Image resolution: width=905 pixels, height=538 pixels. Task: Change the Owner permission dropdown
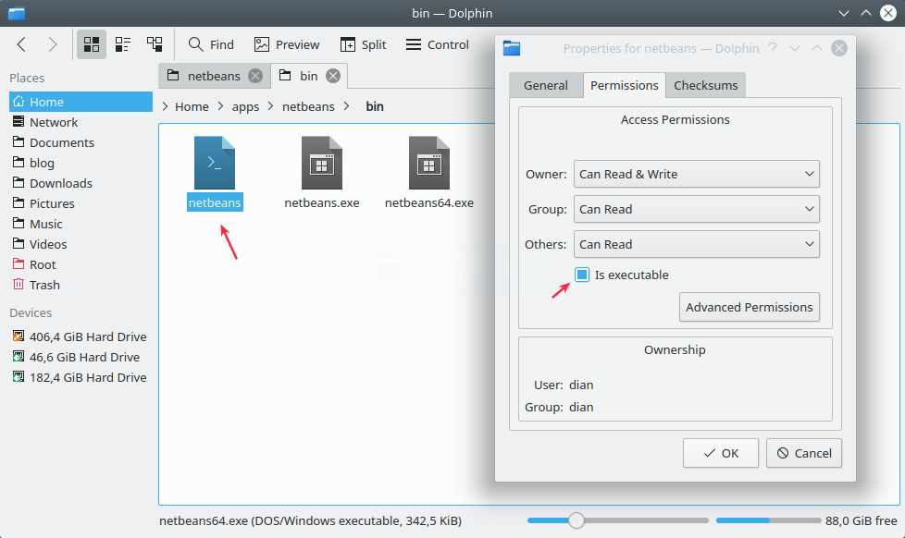click(696, 174)
